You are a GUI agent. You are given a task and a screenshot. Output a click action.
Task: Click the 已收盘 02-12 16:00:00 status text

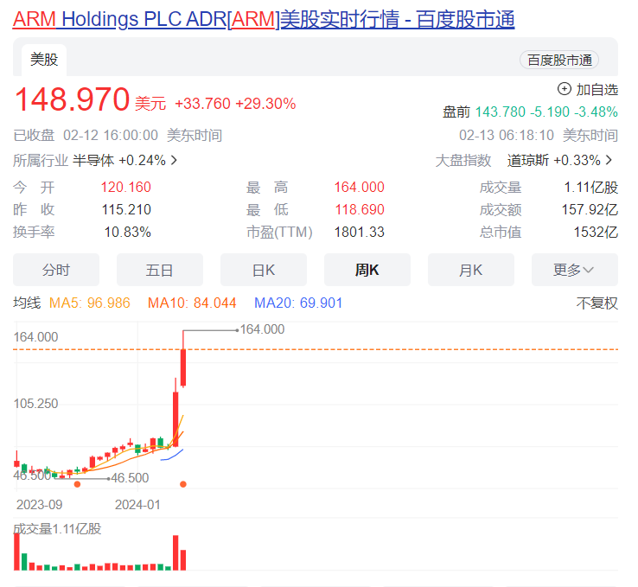86,135
